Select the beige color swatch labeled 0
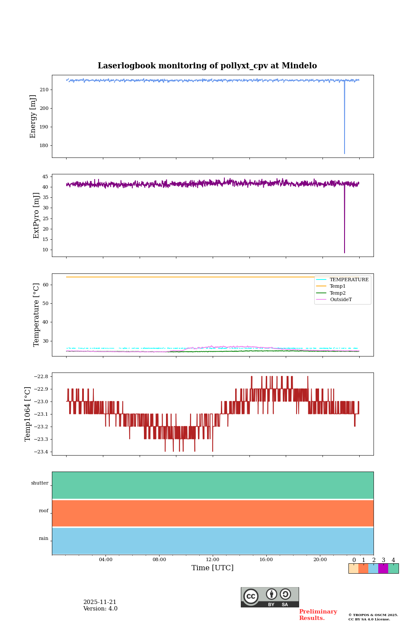The height and width of the screenshot is (623, 415). (x=353, y=568)
